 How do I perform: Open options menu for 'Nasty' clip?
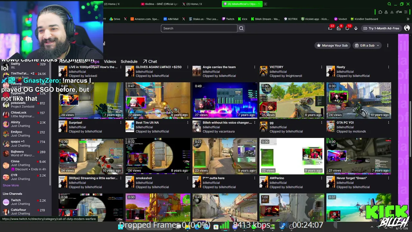(x=389, y=67)
